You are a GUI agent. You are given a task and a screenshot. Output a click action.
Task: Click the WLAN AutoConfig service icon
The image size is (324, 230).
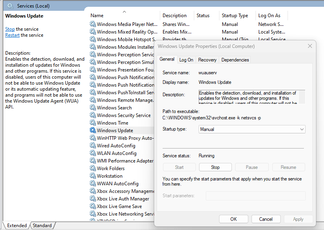point(93,153)
